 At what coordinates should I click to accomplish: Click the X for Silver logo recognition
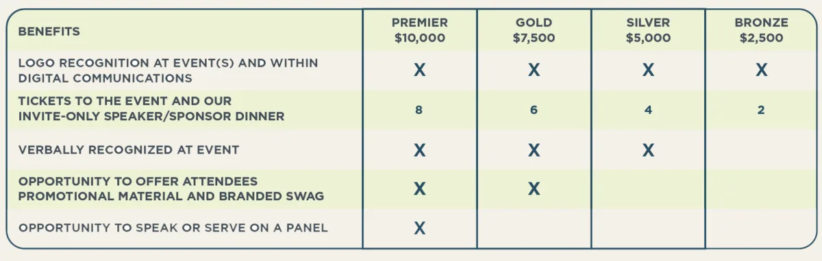coord(648,70)
